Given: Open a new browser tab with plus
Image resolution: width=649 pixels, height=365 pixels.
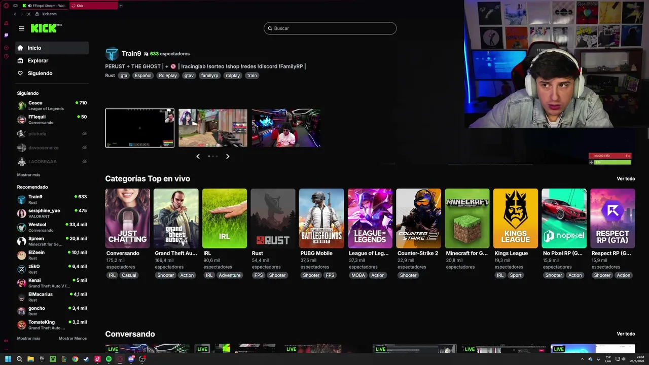Looking at the screenshot, I should 121,6.
